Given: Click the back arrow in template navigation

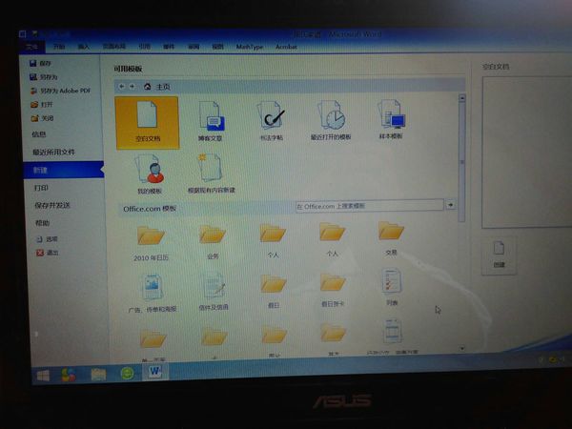Looking at the screenshot, I should point(121,86).
